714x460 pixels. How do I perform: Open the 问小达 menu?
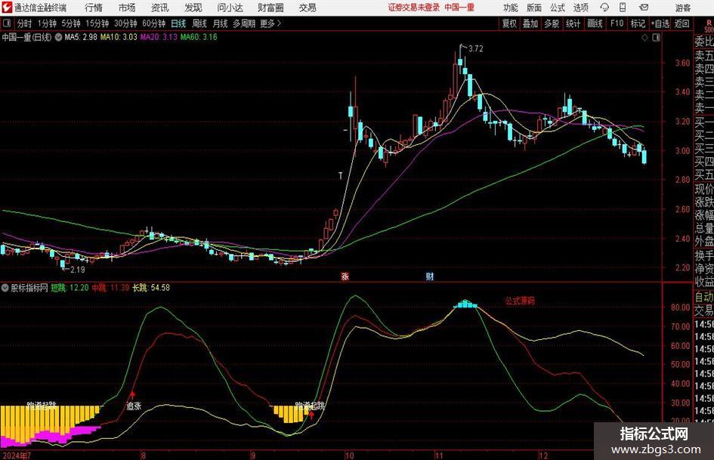point(230,8)
